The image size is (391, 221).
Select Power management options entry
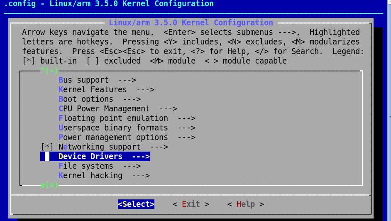click(x=127, y=138)
